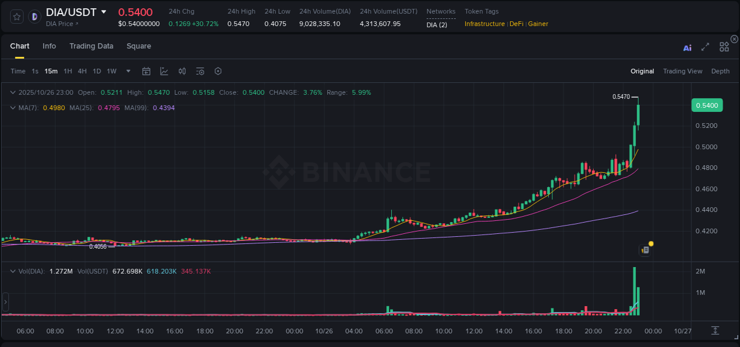Open the indicator list settings icon

point(200,71)
